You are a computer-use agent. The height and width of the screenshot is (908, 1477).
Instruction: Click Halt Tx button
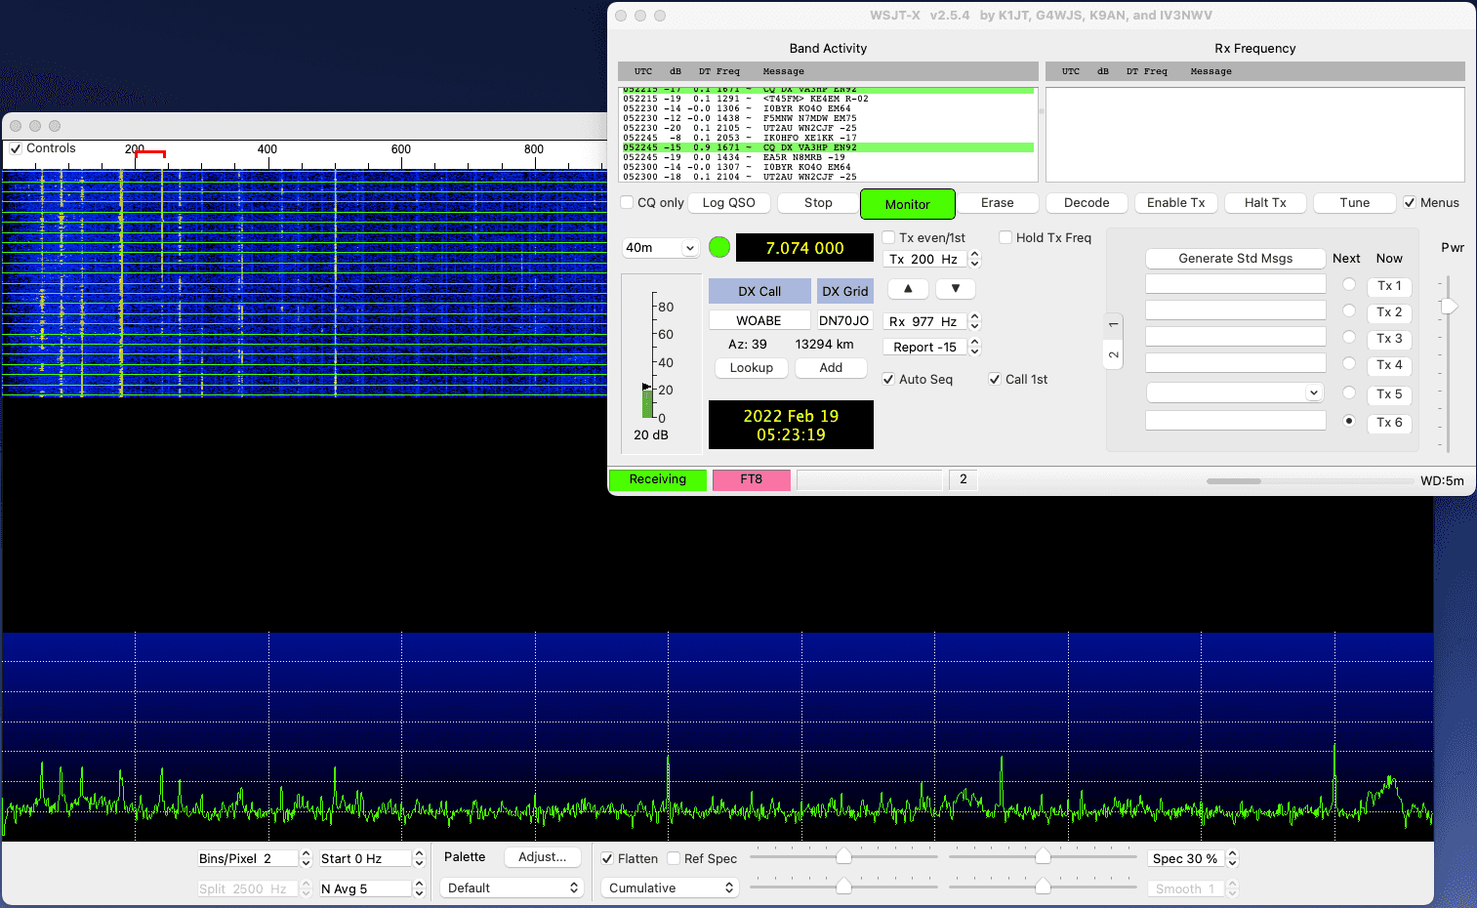click(x=1265, y=203)
